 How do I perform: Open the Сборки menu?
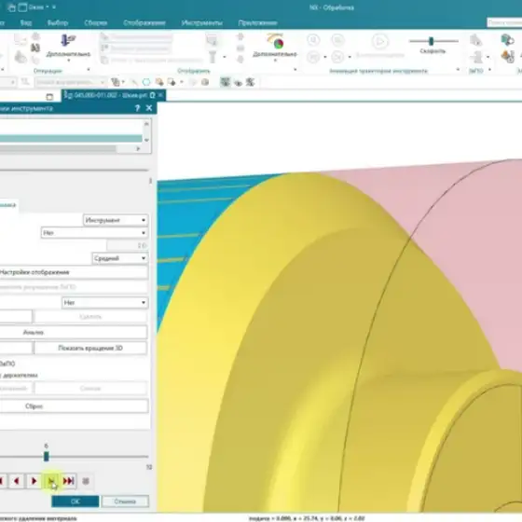95,22
